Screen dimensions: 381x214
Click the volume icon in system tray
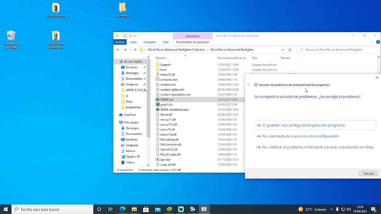(x=349, y=209)
